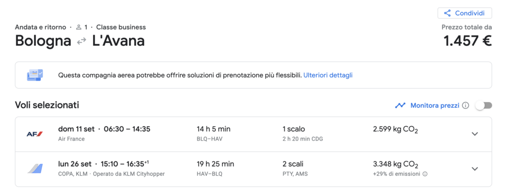Screen dimensions: 507x193
Task: Click the passenger count person icon
Action: click(79, 28)
